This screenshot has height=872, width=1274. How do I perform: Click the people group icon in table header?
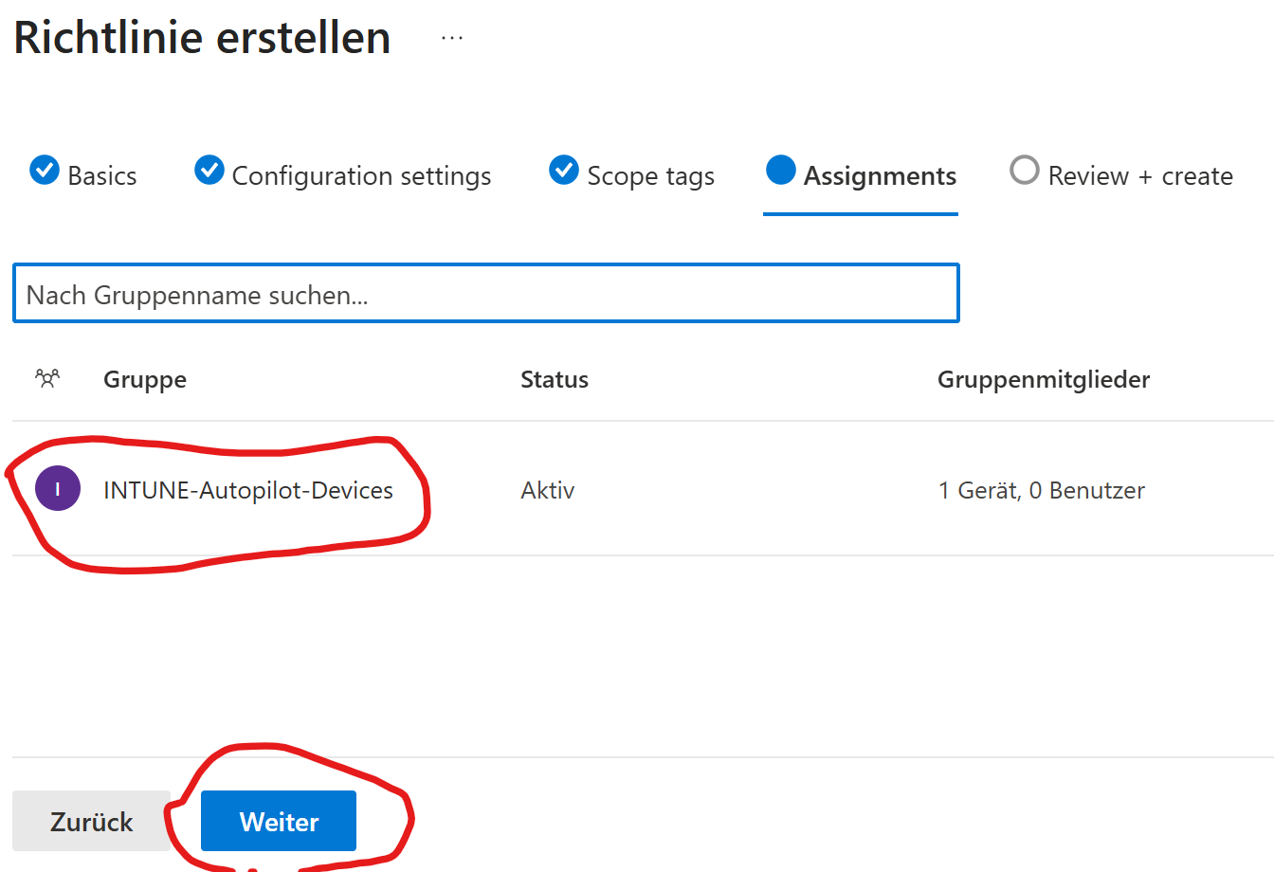click(47, 379)
